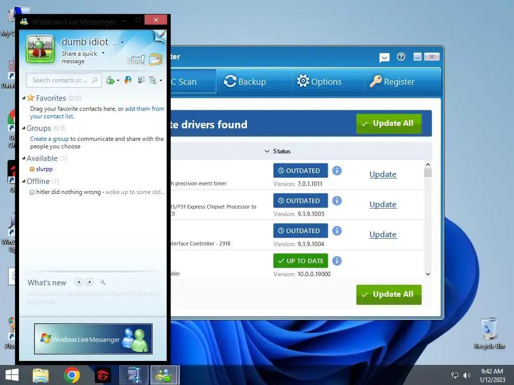
Task: Open the Recycle Bin desktop icon
Action: point(489,333)
